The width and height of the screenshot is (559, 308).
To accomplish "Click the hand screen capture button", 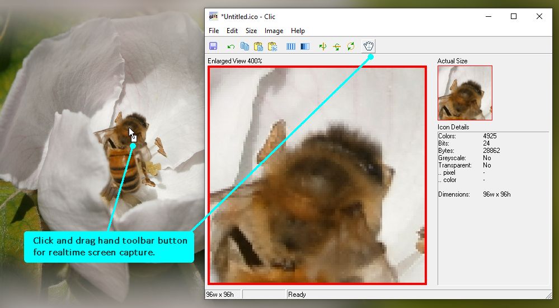I will (368, 46).
